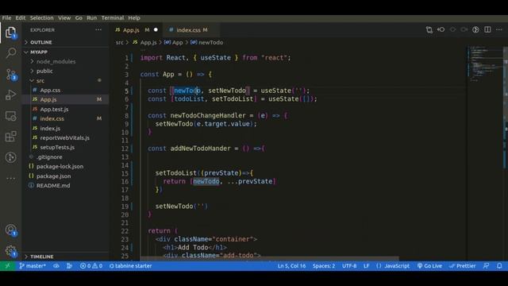
Task: Open README.md in the explorer
Action: (x=65, y=185)
